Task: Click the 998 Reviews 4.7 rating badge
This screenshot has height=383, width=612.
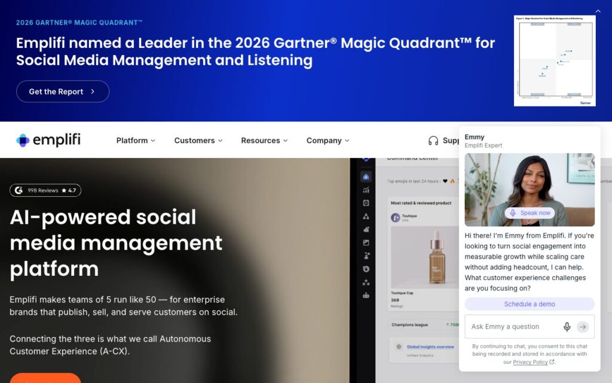Action: point(45,190)
